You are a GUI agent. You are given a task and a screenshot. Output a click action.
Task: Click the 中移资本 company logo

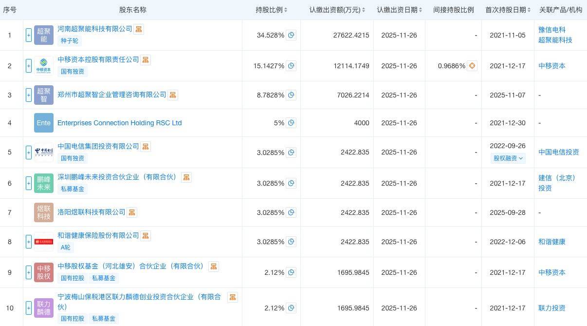coord(44,66)
